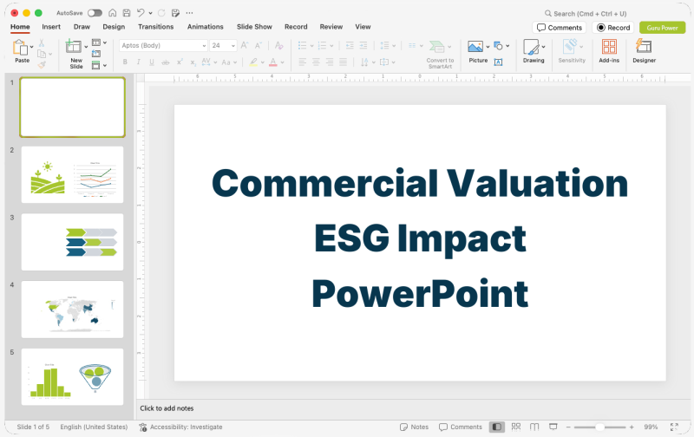Image resolution: width=694 pixels, height=437 pixels.
Task: Click the fit slide to window icon
Action: pyautogui.click(x=674, y=427)
